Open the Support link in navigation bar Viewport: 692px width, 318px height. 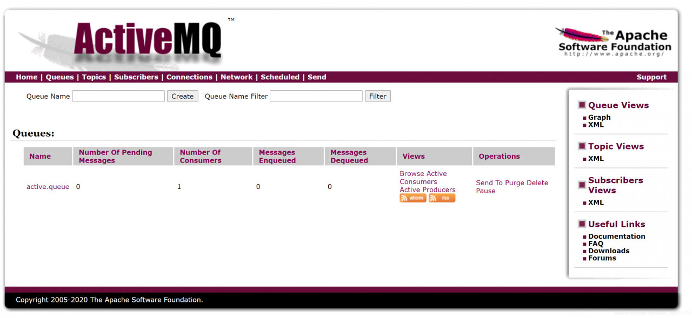(651, 77)
